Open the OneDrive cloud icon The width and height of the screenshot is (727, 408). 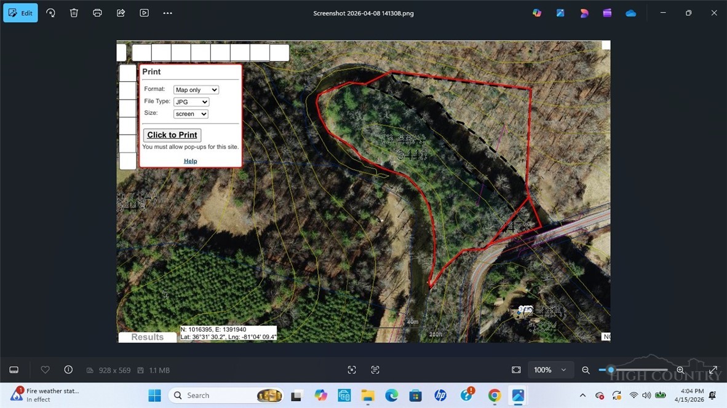click(630, 13)
